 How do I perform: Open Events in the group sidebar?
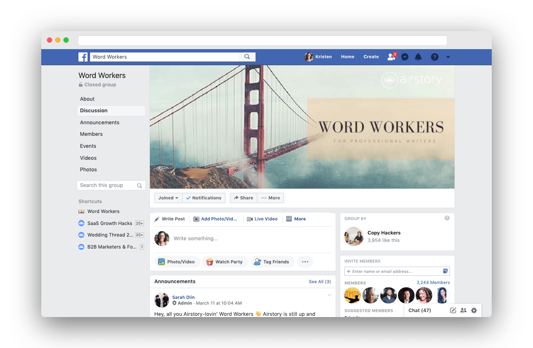(88, 146)
